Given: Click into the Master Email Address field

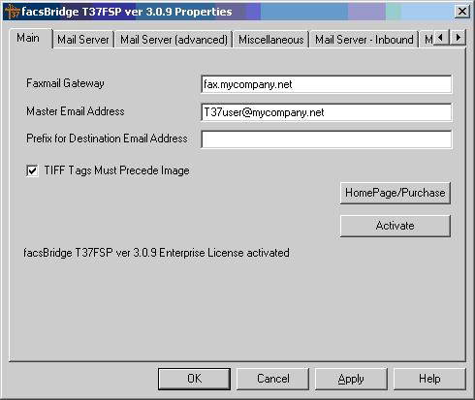Looking at the screenshot, I should click(x=326, y=112).
